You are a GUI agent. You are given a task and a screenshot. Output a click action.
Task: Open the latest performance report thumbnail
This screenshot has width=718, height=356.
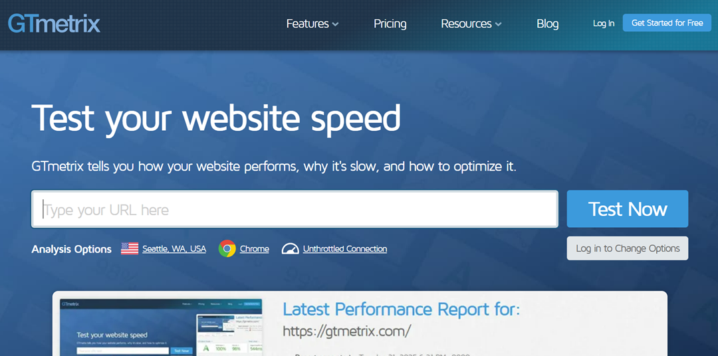(161, 327)
